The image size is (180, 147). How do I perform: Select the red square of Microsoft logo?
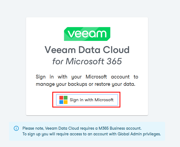[x=61, y=98]
